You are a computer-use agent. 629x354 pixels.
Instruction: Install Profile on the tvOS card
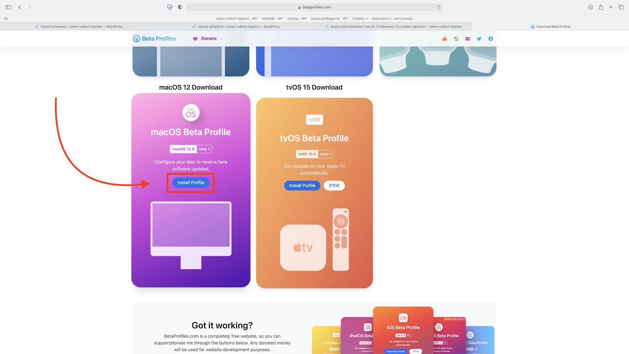coord(302,185)
